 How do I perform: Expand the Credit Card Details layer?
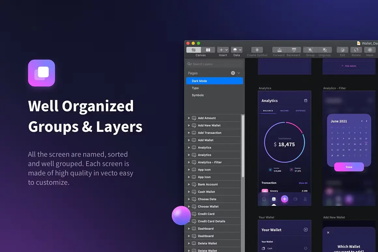[189, 221]
